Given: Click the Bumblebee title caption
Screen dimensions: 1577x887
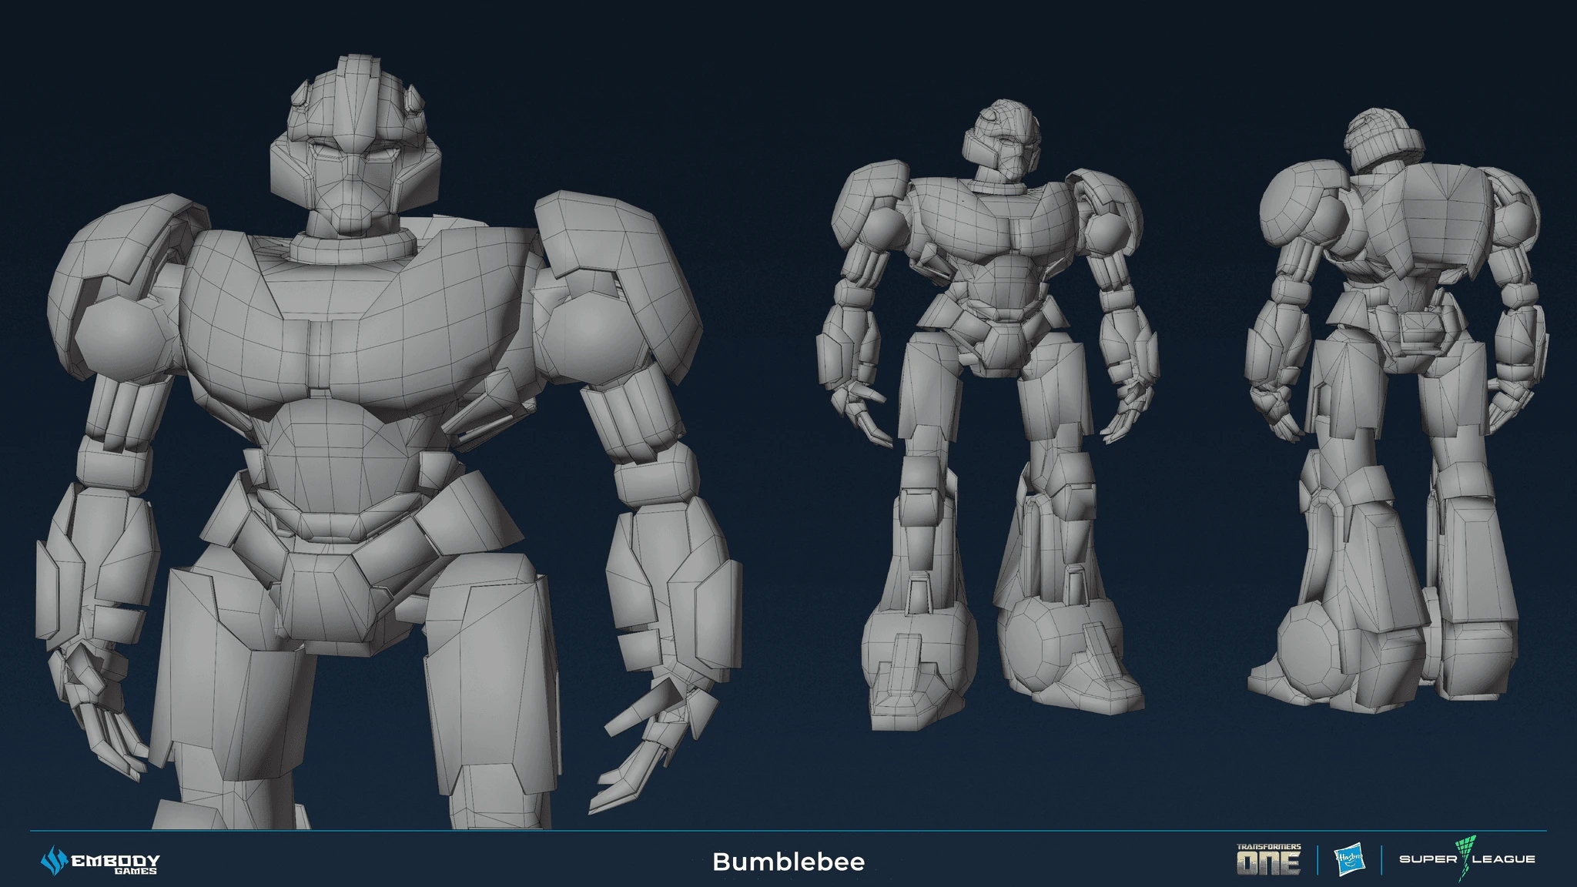Looking at the screenshot, I should point(788,862).
